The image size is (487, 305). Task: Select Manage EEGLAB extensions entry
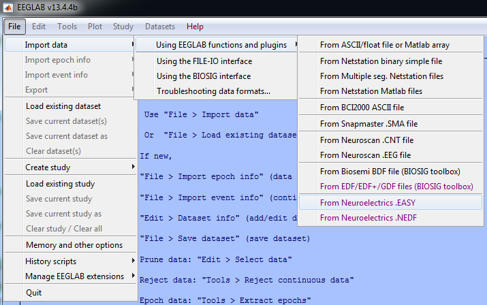tap(71, 276)
